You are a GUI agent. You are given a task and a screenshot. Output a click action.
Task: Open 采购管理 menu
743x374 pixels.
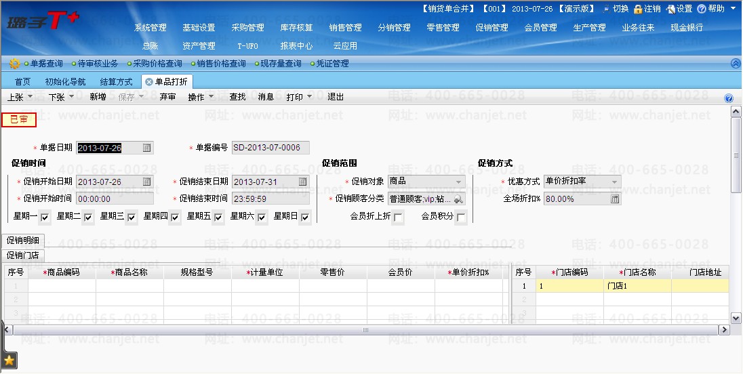(x=248, y=28)
